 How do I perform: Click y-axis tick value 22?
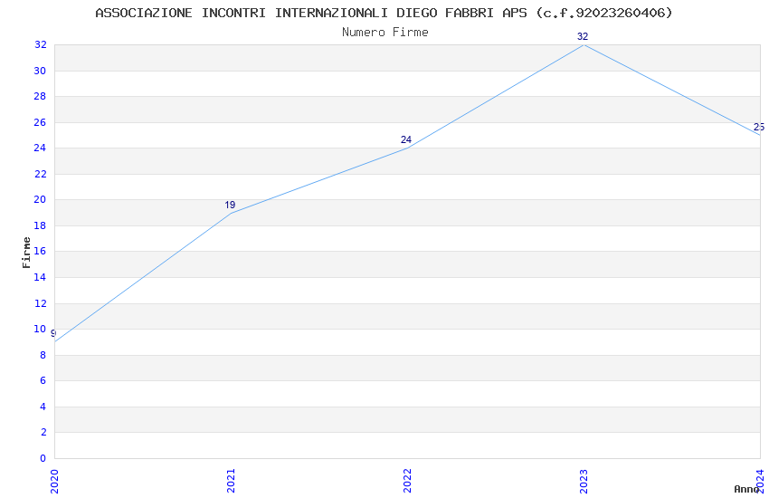[x=40, y=174]
